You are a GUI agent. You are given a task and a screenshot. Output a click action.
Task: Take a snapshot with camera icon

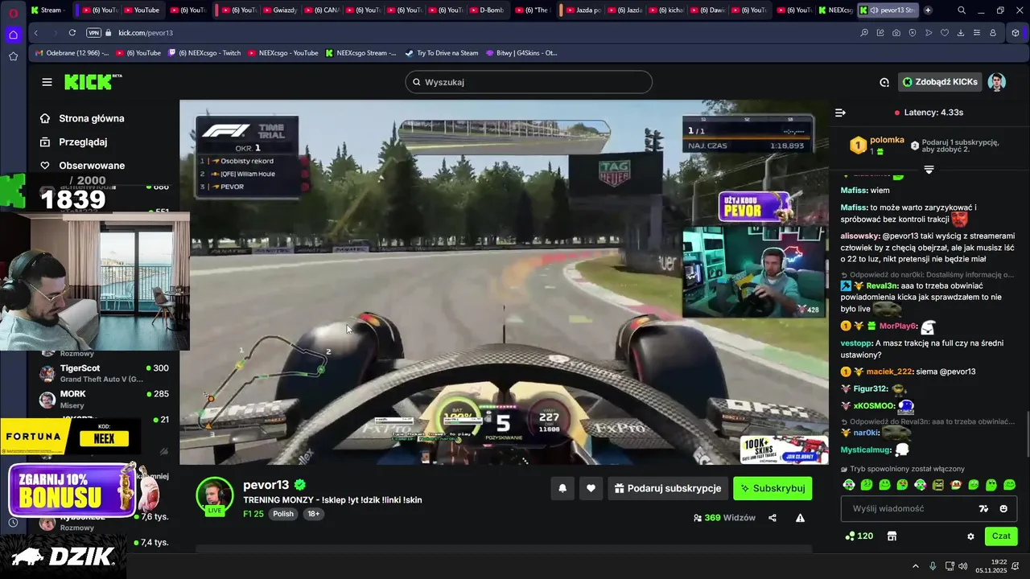point(896,33)
